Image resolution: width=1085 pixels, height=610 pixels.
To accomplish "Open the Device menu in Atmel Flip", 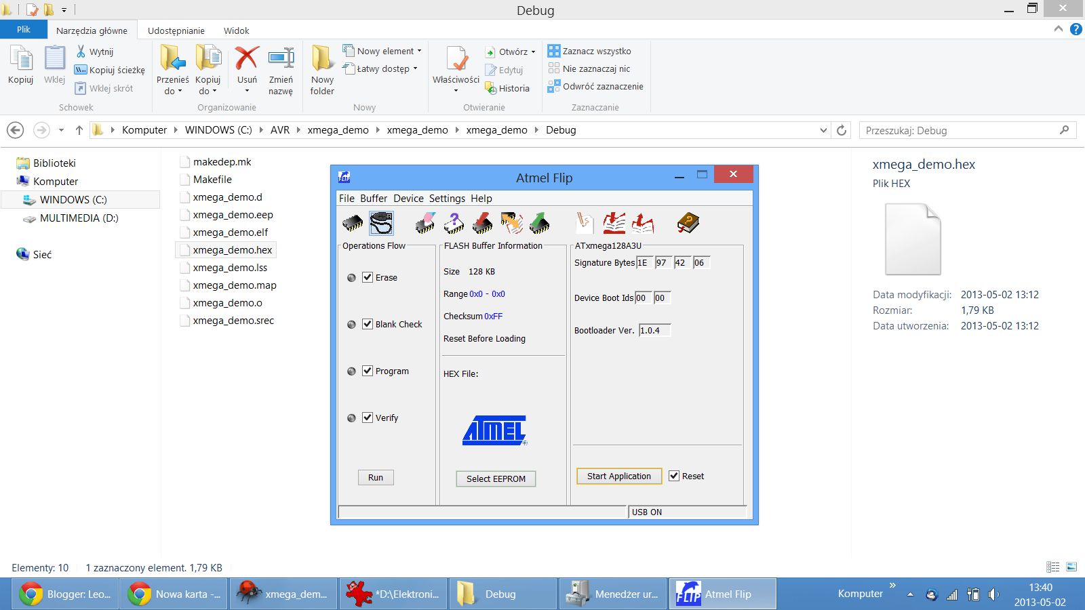I will 408,199.
